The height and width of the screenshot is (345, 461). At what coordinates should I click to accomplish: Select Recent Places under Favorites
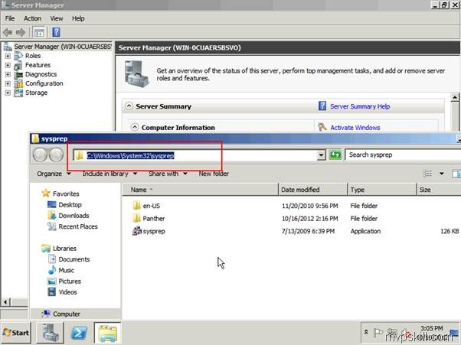[73, 226]
